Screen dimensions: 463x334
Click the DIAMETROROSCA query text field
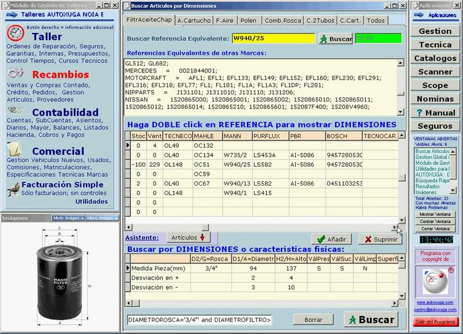[x=199, y=319]
